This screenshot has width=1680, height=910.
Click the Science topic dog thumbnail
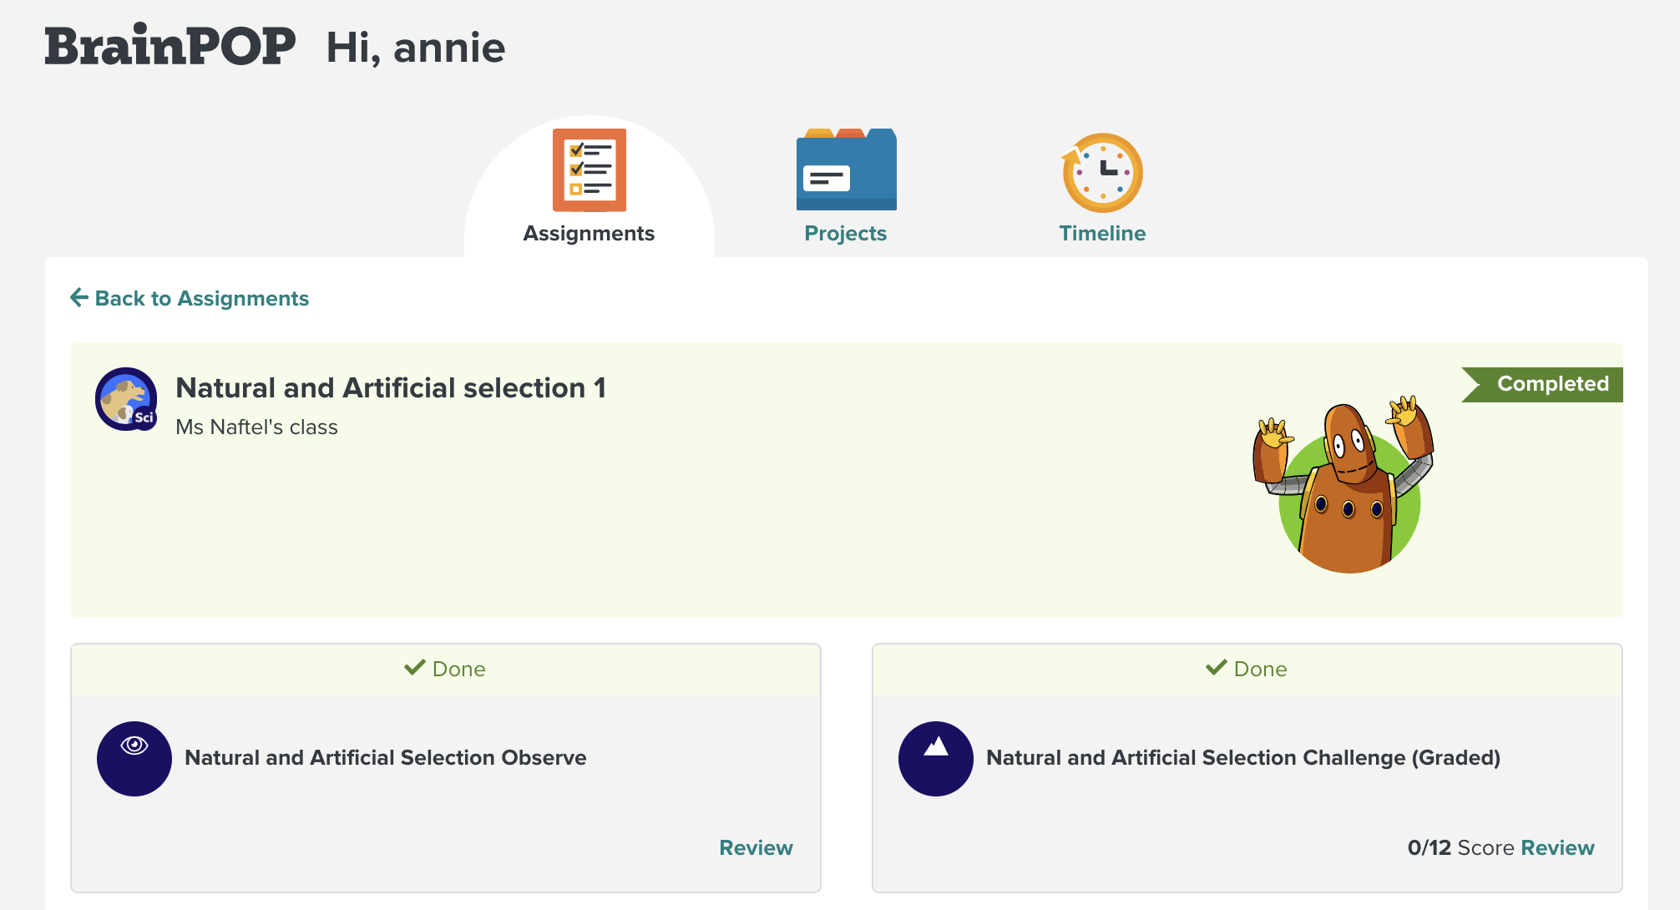(x=126, y=399)
